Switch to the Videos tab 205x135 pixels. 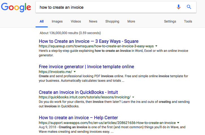[x=76, y=21]
